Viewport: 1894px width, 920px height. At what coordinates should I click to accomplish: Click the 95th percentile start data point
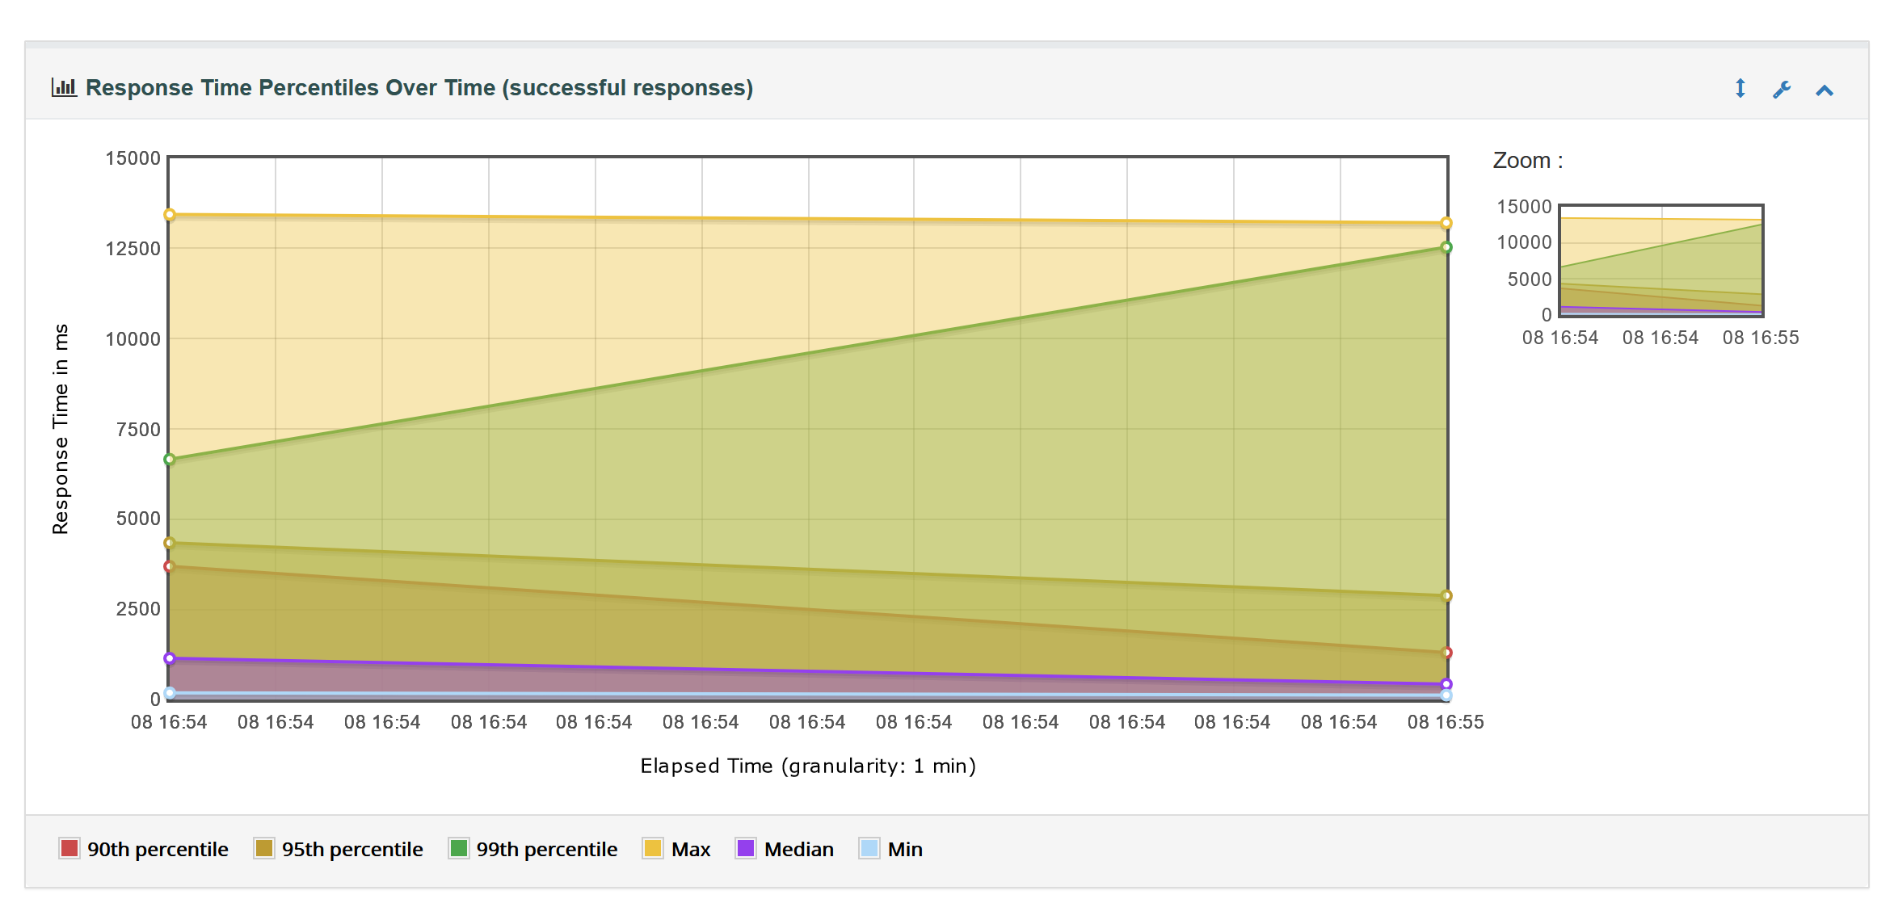170,543
